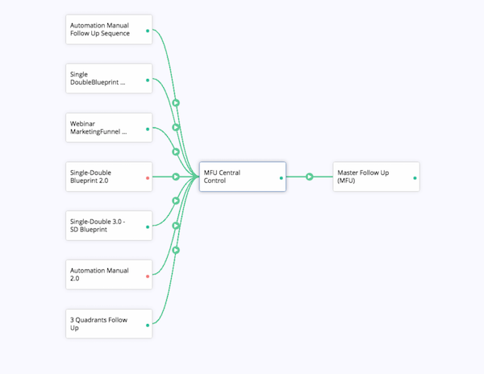
Task: Open the Webinar MarketingFunnel automation node
Action: tap(109, 127)
